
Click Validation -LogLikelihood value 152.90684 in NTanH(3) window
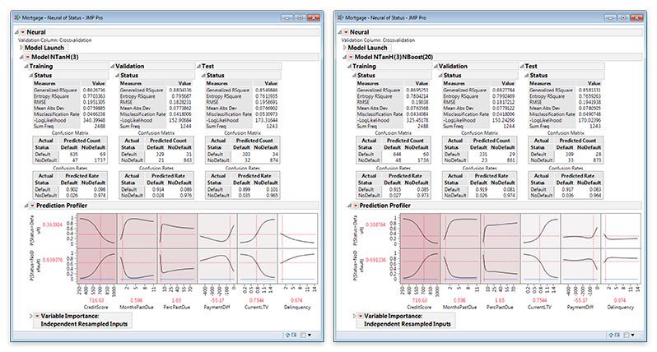click(180, 120)
